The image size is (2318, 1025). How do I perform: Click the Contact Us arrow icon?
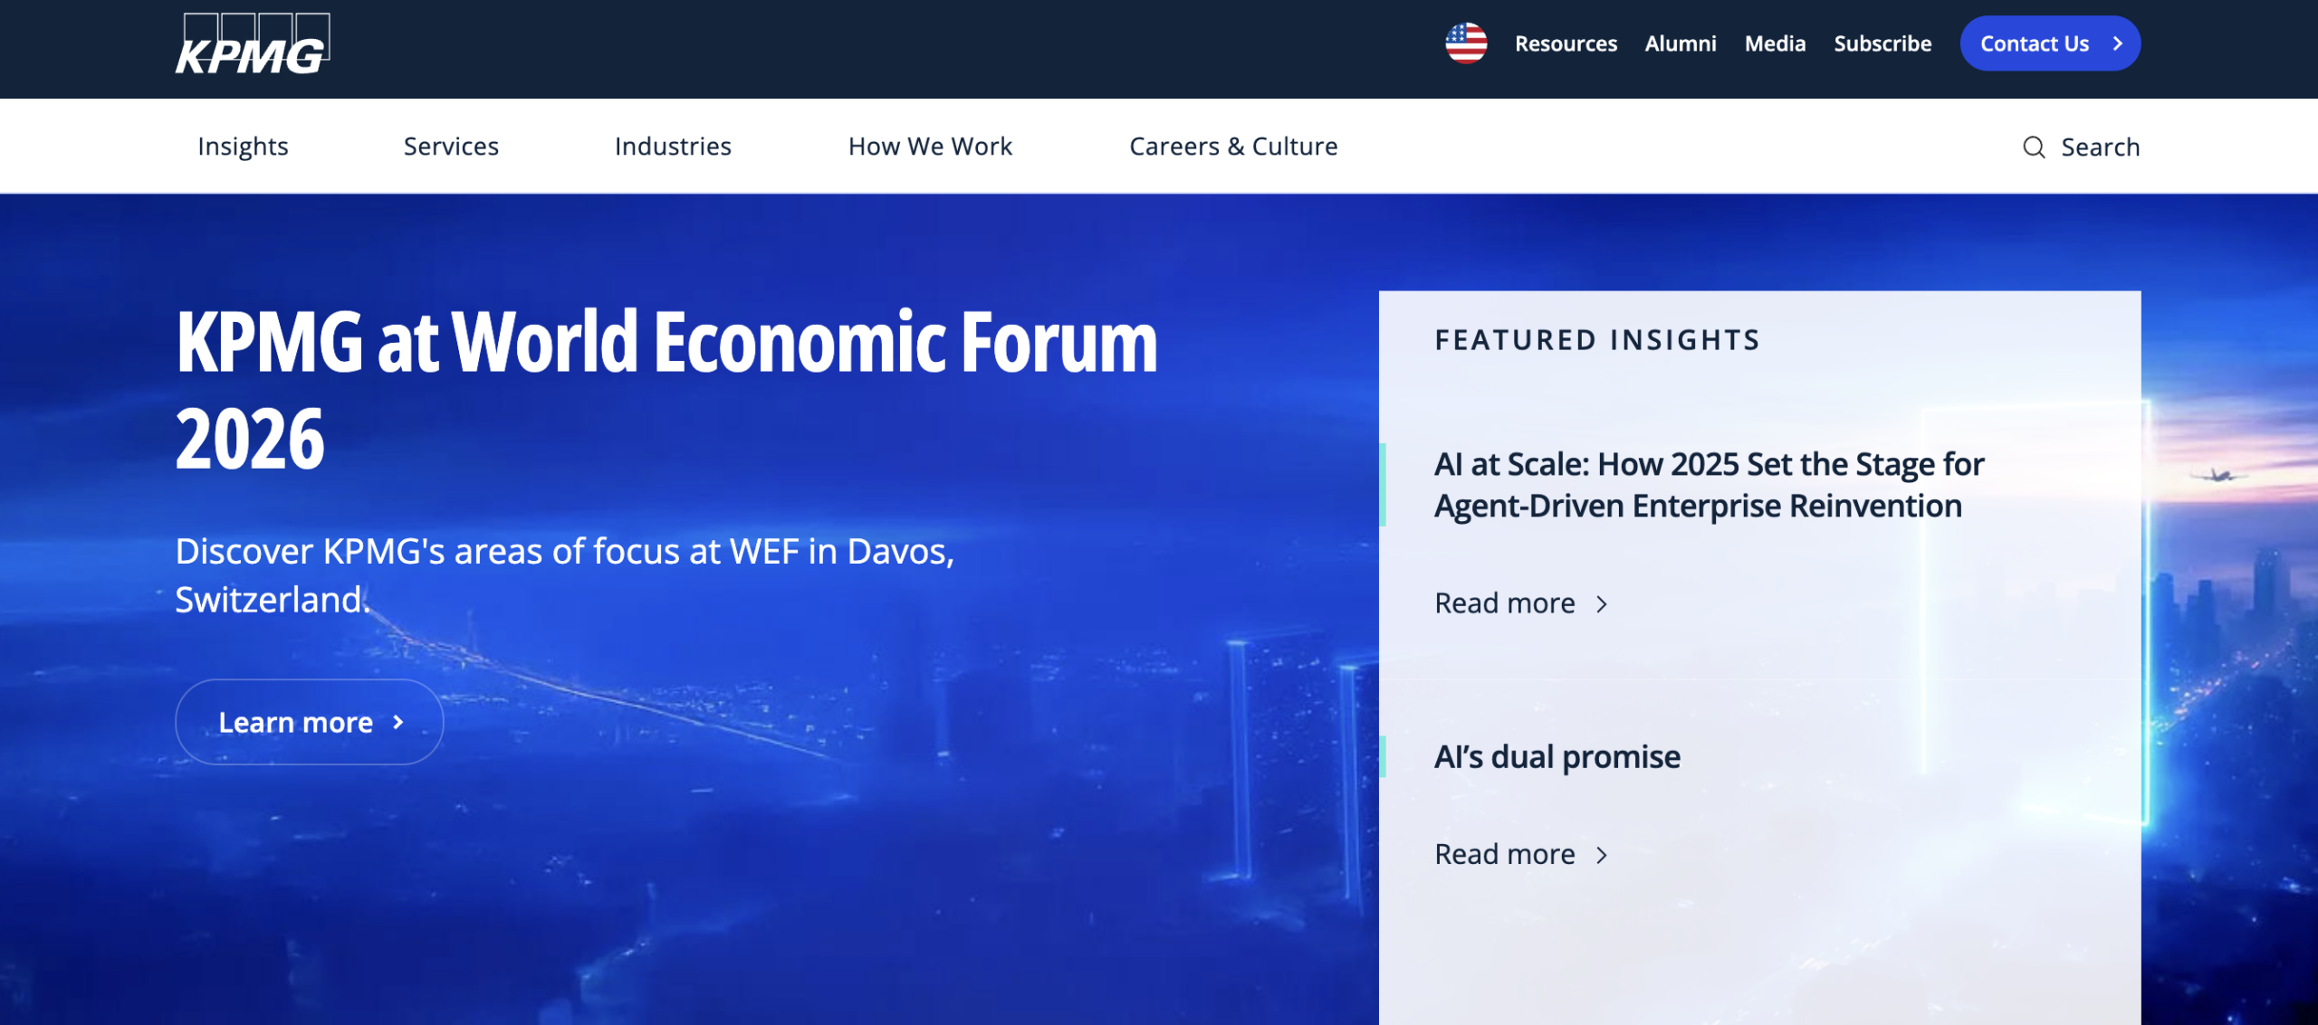pyautogui.click(x=2117, y=43)
